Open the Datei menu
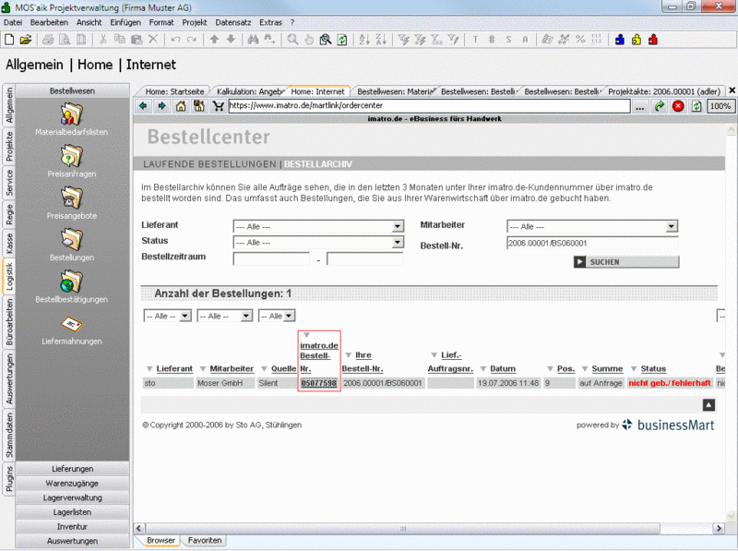This screenshot has width=738, height=551. pyautogui.click(x=13, y=22)
